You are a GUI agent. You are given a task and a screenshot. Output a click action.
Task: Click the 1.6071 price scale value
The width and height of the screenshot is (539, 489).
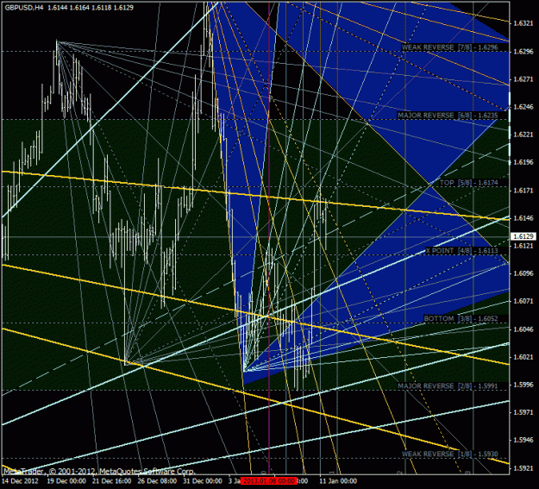coord(523,301)
